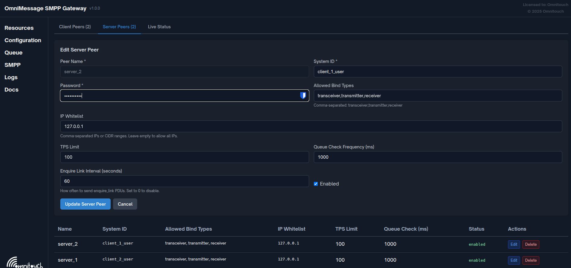Screen dimensions: 571x268
Task: Click the System ID column header
Action: [x=115, y=229]
